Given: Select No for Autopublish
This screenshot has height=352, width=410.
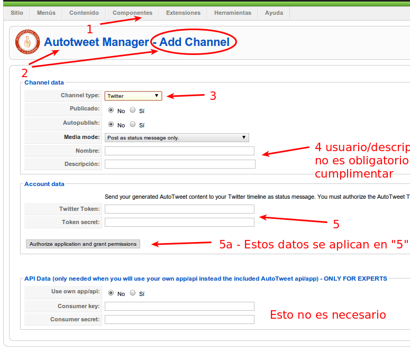Looking at the screenshot, I should pos(111,124).
